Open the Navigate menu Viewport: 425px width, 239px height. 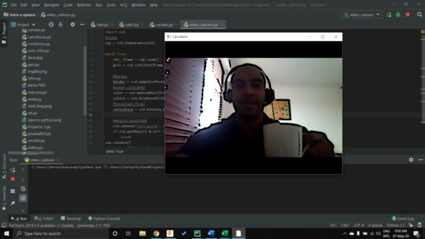[x=52, y=5]
